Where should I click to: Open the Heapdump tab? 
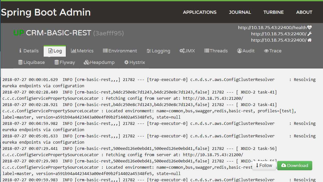pos(99,62)
